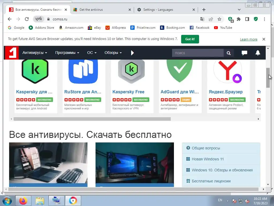This screenshot has height=206, width=274.
Task: Click the magnifier search button
Action: click(x=229, y=53)
